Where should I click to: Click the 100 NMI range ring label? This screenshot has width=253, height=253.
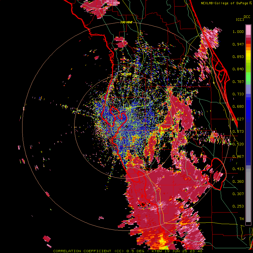126,22
